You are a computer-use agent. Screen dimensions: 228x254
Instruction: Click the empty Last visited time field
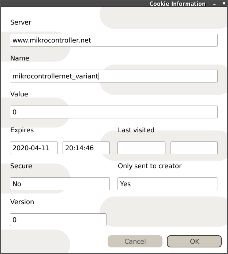194,148
